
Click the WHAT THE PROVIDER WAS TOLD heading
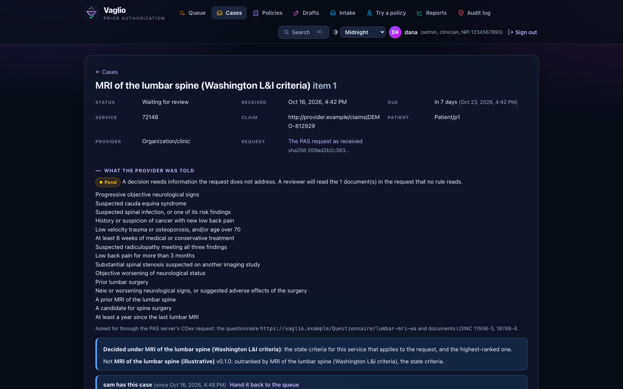click(x=149, y=171)
